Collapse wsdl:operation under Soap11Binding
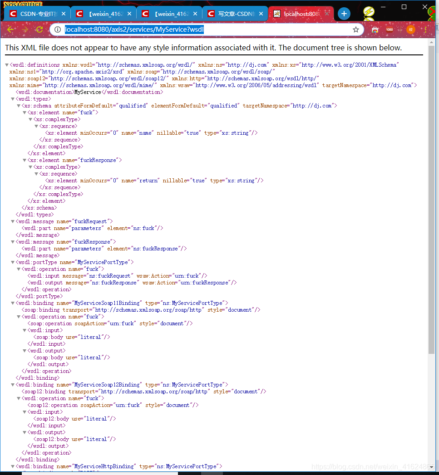This screenshot has height=475, width=439. tap(19, 317)
